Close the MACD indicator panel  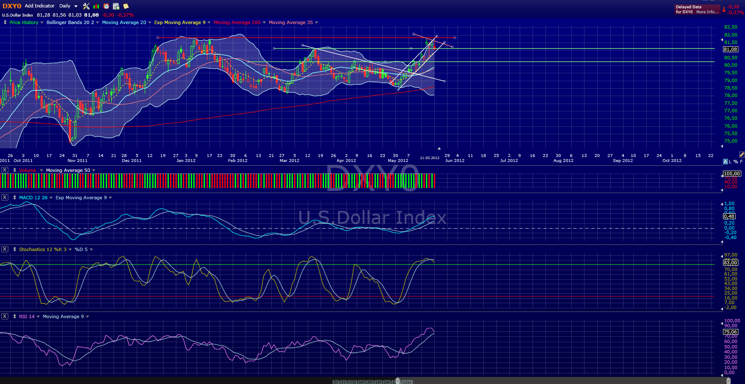tap(5, 197)
